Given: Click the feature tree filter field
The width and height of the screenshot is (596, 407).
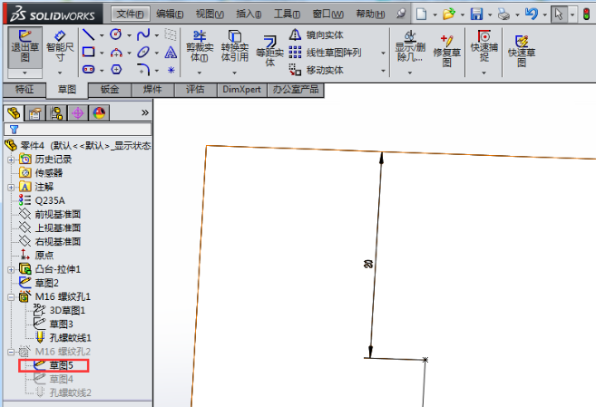Looking at the screenshot, I should tap(82, 130).
